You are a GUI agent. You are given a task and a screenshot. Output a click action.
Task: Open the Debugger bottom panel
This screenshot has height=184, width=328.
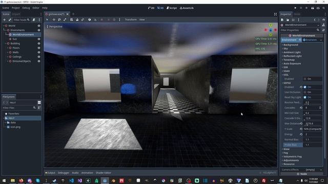[64, 173]
